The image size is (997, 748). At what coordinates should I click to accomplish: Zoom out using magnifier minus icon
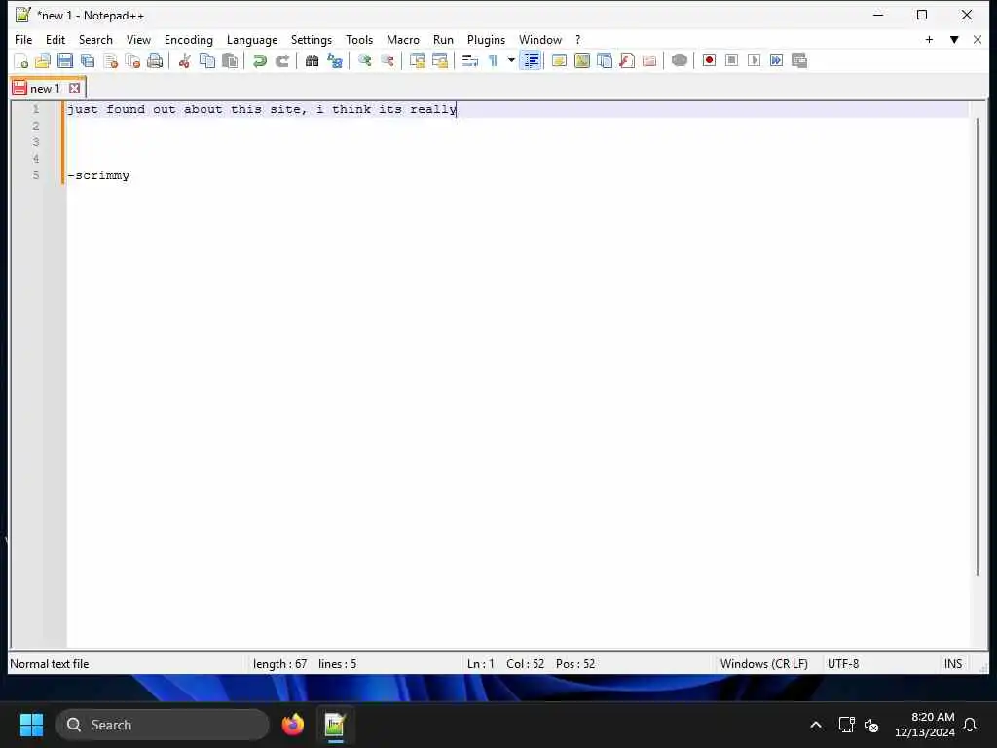click(x=388, y=61)
